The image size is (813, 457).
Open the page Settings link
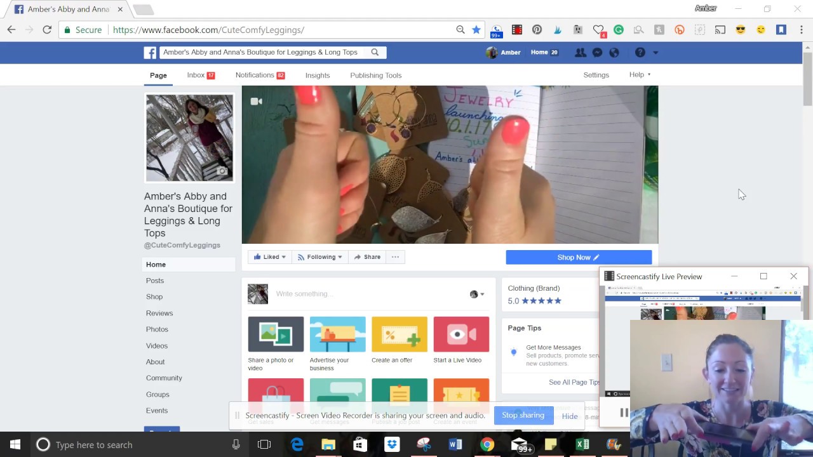[596, 75]
